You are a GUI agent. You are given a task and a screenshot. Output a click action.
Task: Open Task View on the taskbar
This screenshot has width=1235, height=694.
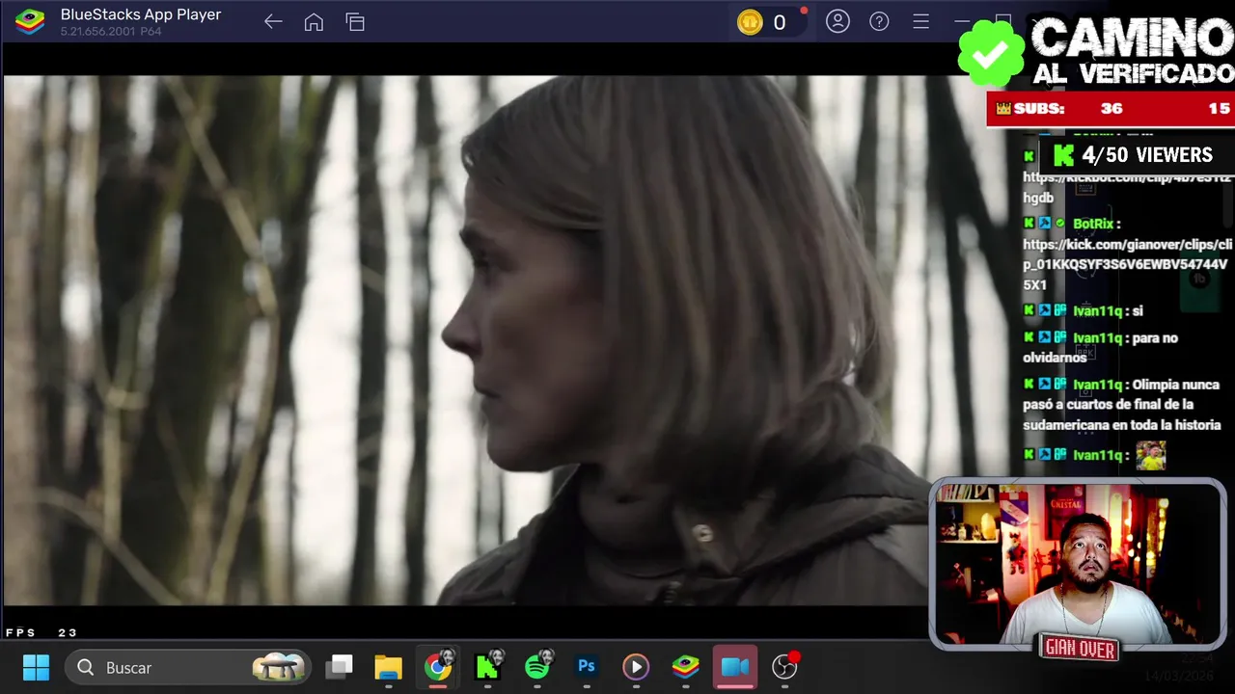(340, 667)
